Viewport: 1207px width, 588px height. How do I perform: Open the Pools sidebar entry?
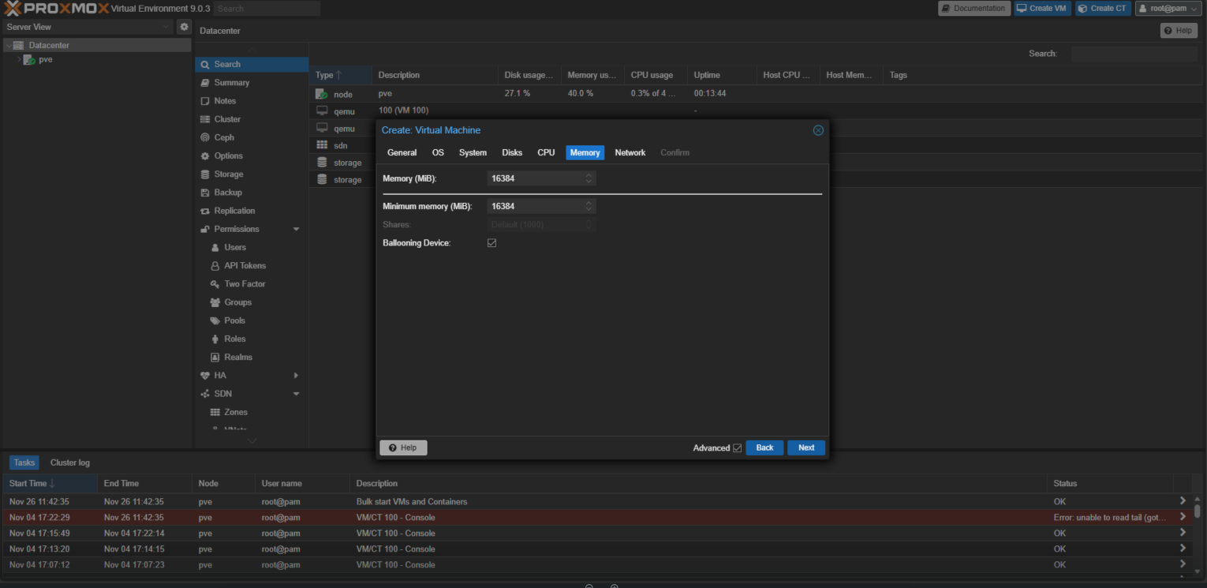point(234,320)
